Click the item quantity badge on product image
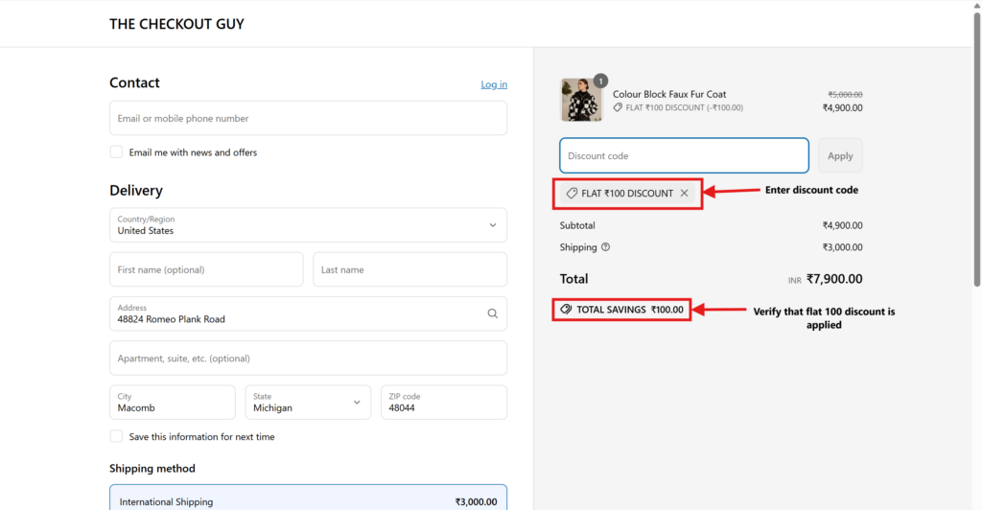Image resolution: width=982 pixels, height=510 pixels. [x=600, y=81]
